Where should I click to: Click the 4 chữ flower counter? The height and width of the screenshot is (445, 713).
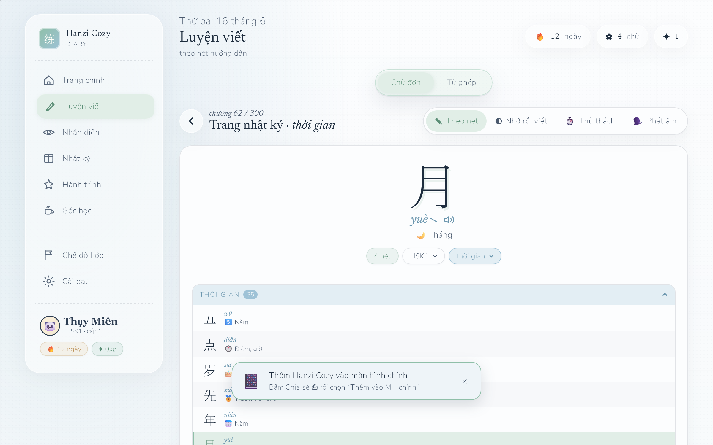[622, 36]
